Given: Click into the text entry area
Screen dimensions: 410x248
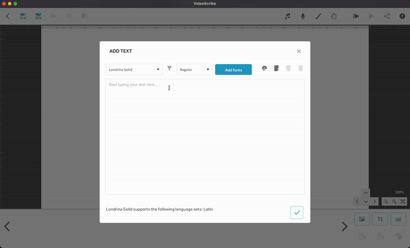Looking at the screenshot, I should (205, 137).
